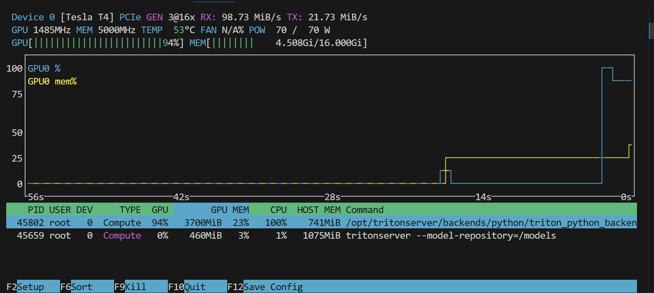654x293 pixels.
Task: Sort by GPU MEM column header
Action: [229, 210]
